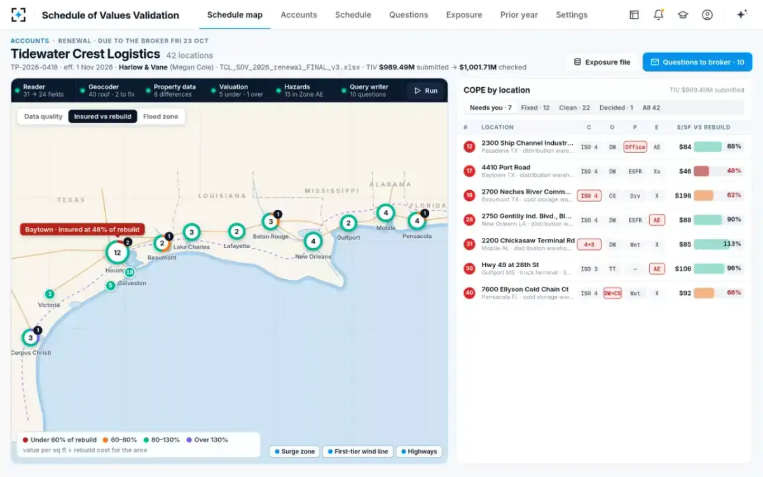Click the map marker numbered 18

[130, 272]
